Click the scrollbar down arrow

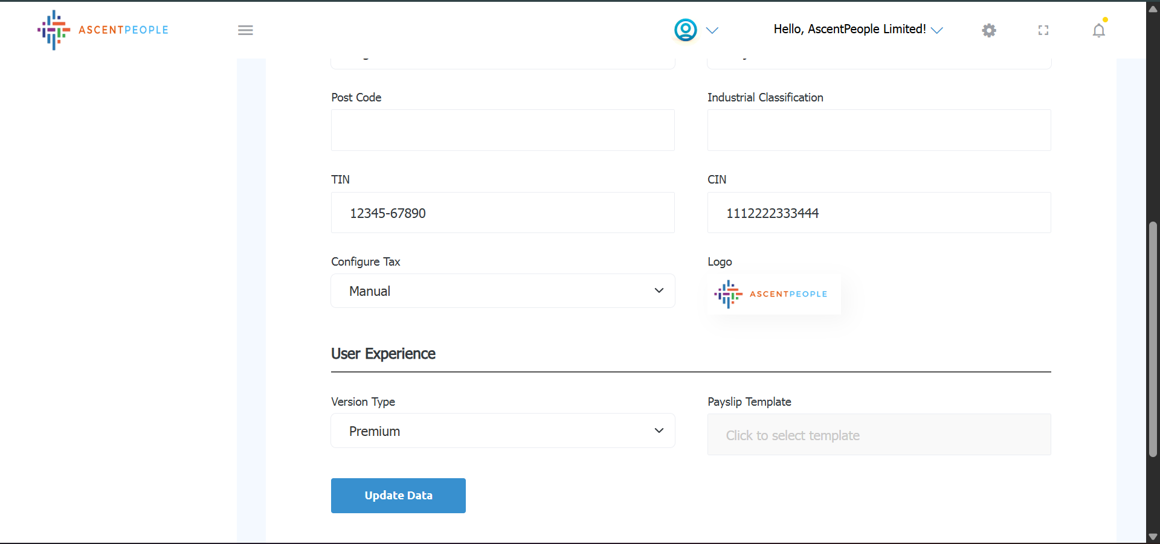click(x=1153, y=537)
